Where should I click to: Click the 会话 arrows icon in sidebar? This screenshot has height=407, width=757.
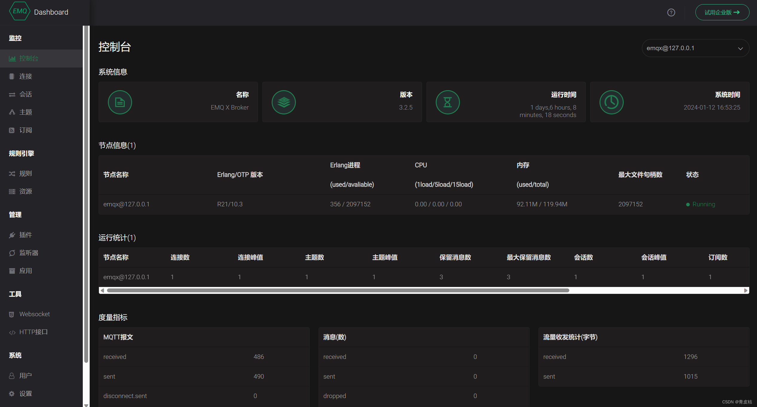click(x=12, y=95)
